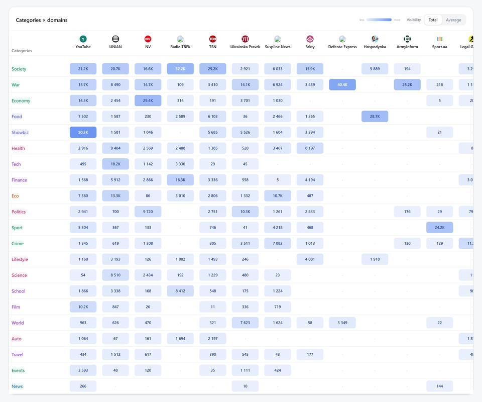482x402 pixels.
Task: Select the 2 197 Auto TSN cell
Action: pyautogui.click(x=213, y=339)
